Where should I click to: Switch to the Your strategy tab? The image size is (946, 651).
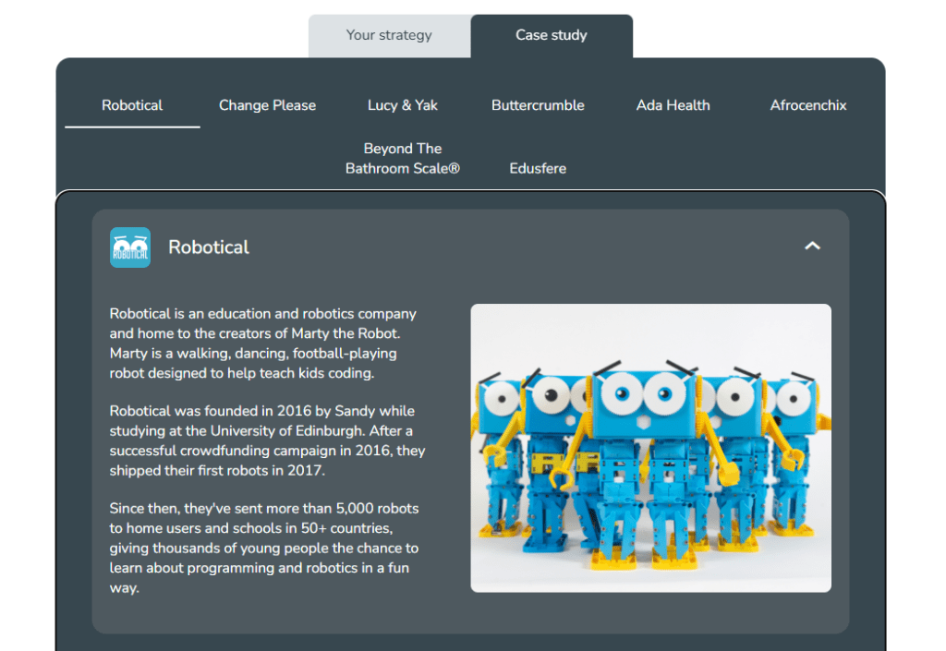click(x=390, y=35)
